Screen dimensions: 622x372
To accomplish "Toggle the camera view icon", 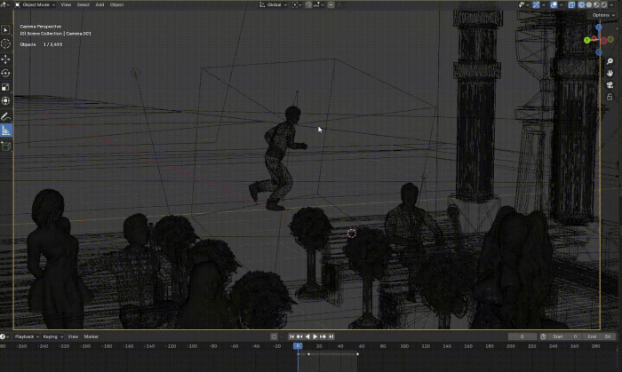I will click(x=610, y=85).
